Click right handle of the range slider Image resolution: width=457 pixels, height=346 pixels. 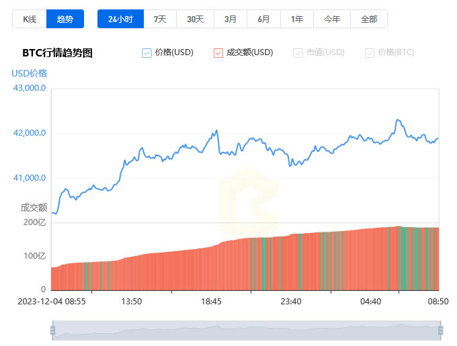point(441,330)
